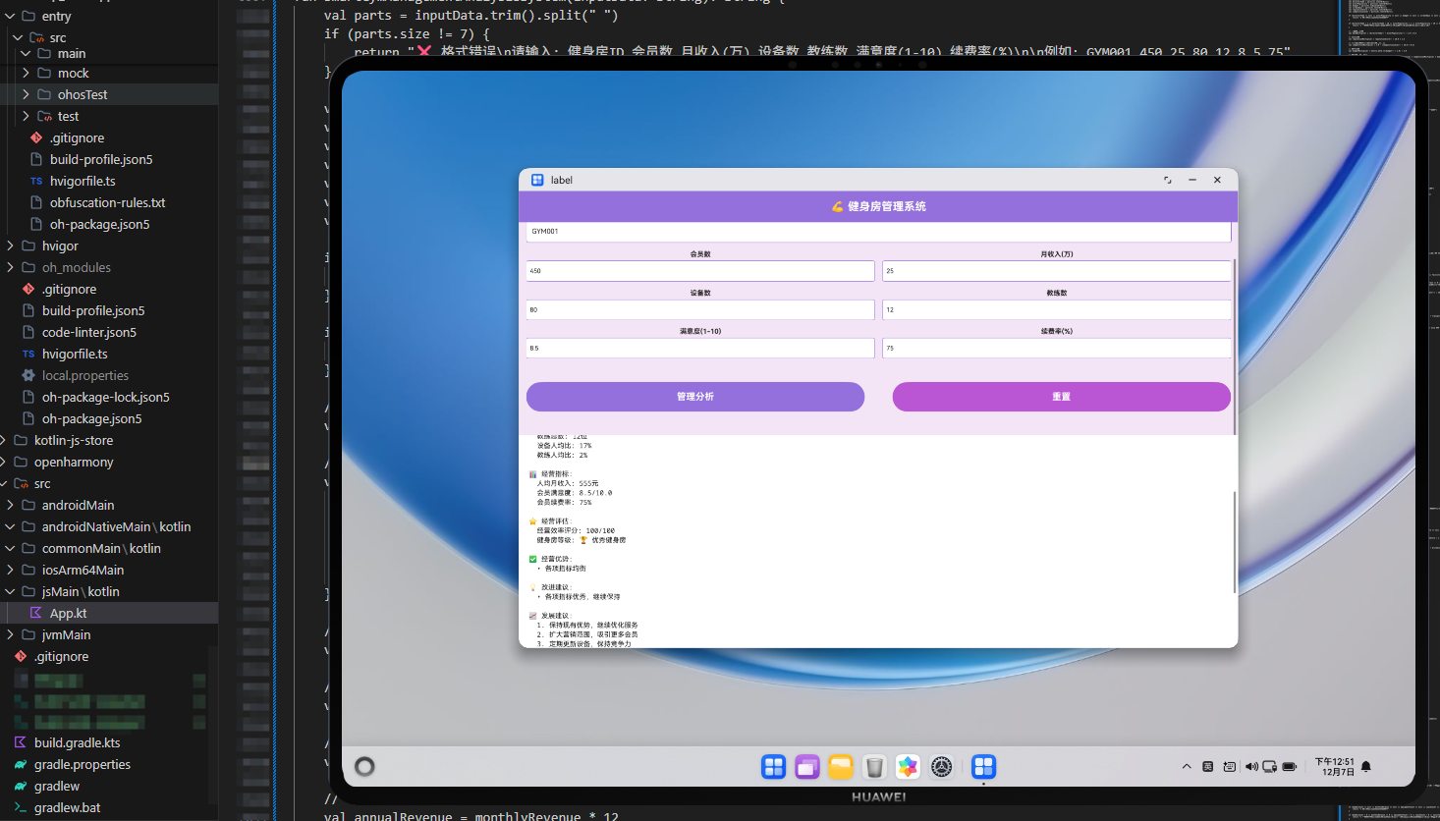
Task: Collapse the entry folder in the tree
Action: 10,16
